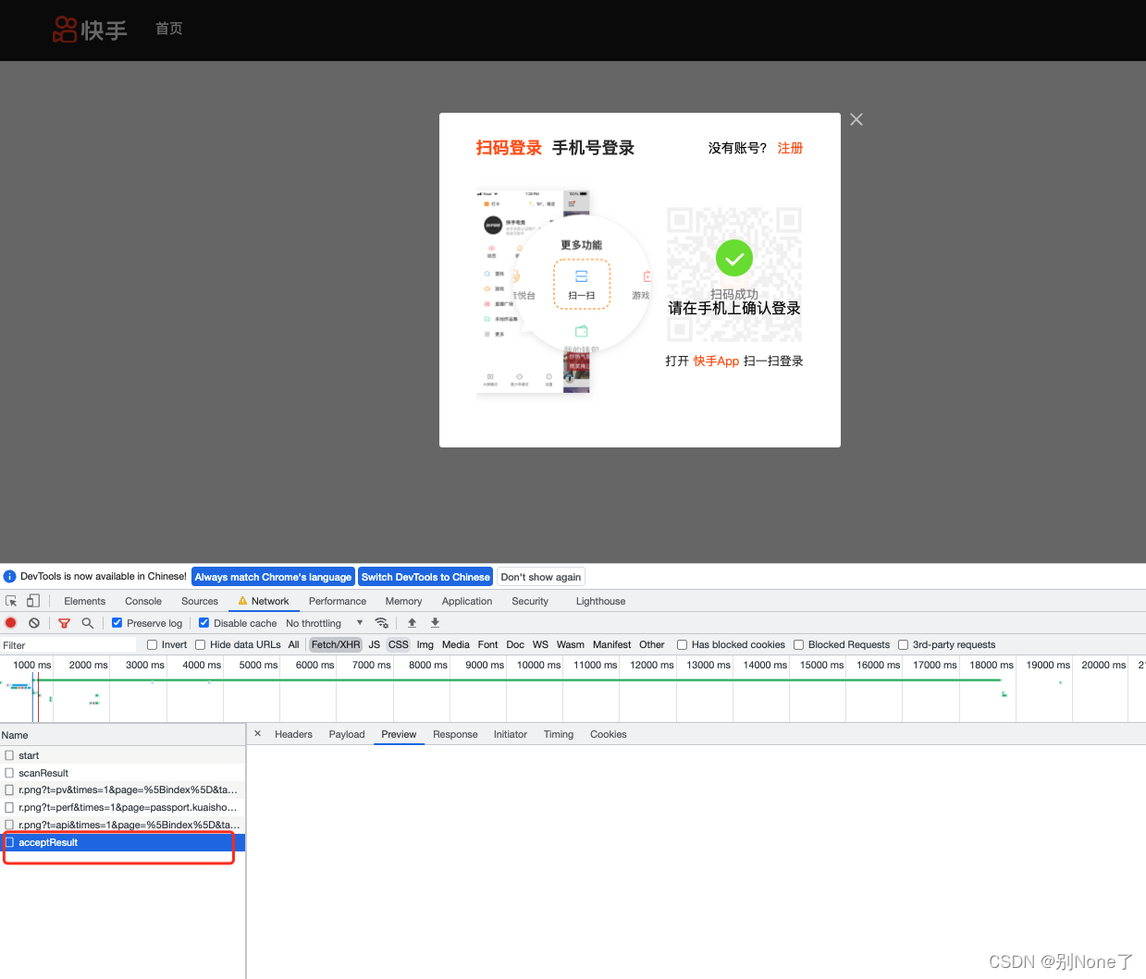1146x979 pixels.
Task: Click the Filter text input field
Action: [x=69, y=645]
